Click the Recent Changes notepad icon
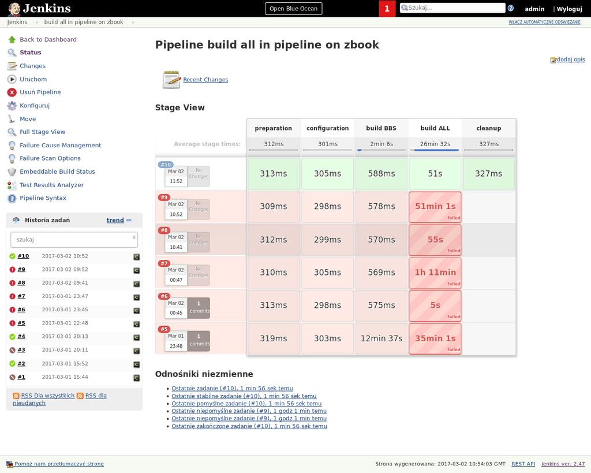591x473 pixels. coord(171,80)
